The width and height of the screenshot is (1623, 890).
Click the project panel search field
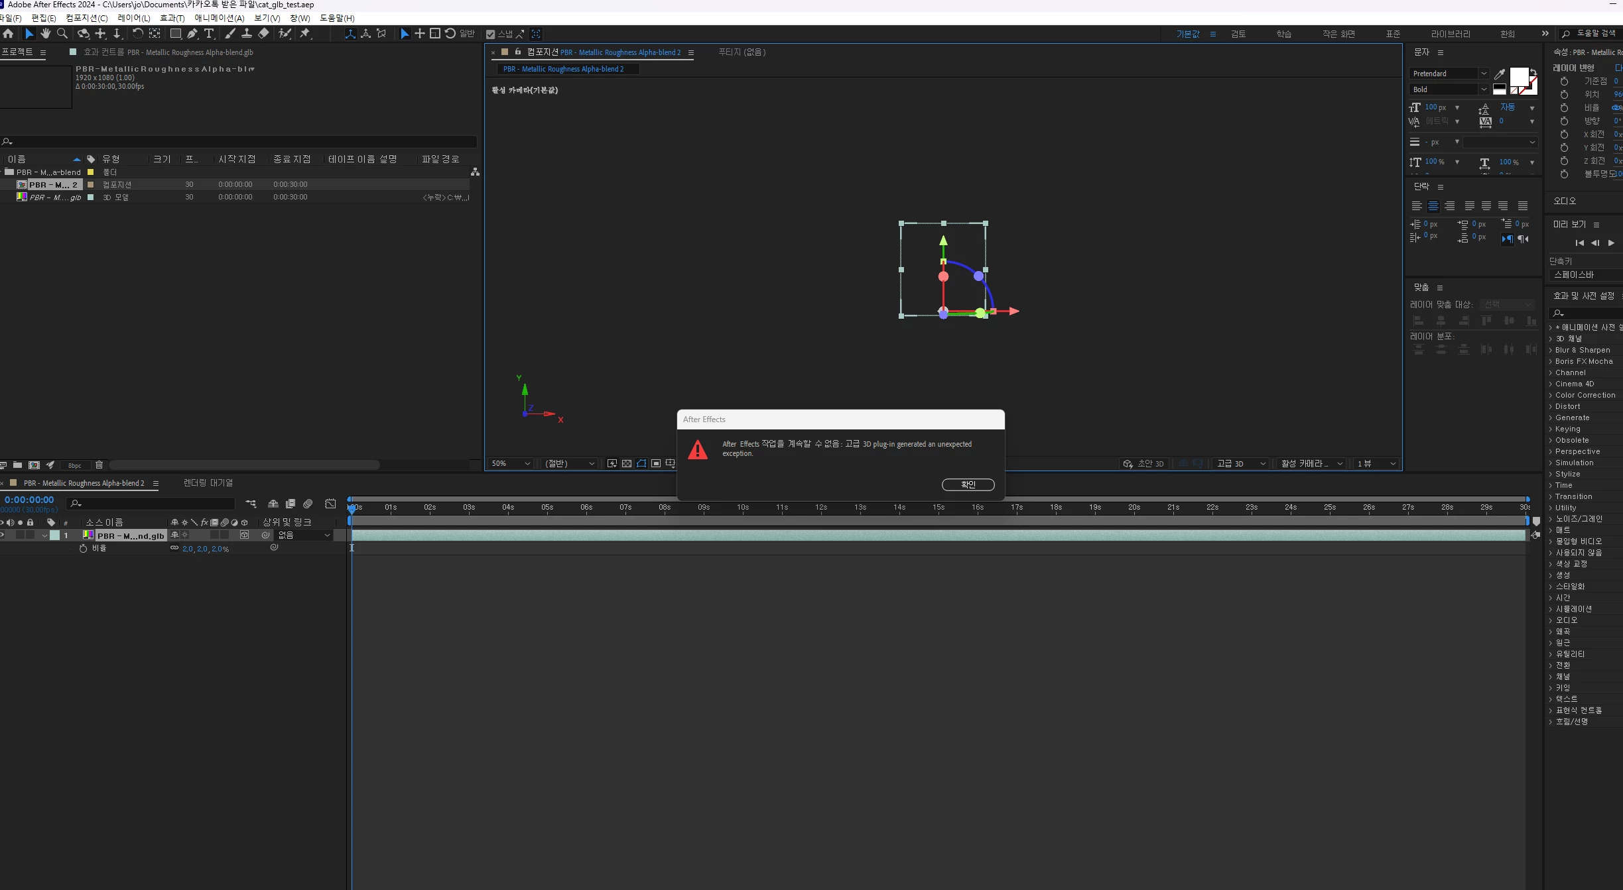tap(239, 141)
